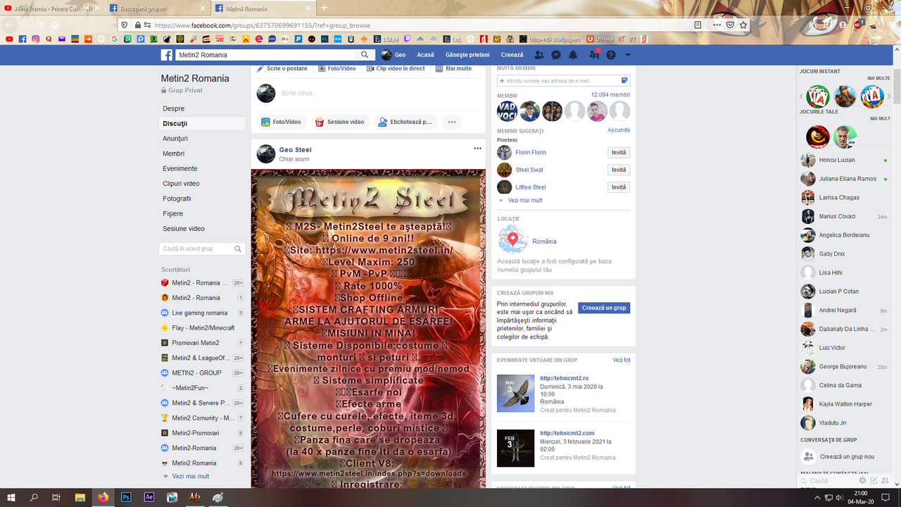Invite Steel Swat to the group

[x=619, y=170]
